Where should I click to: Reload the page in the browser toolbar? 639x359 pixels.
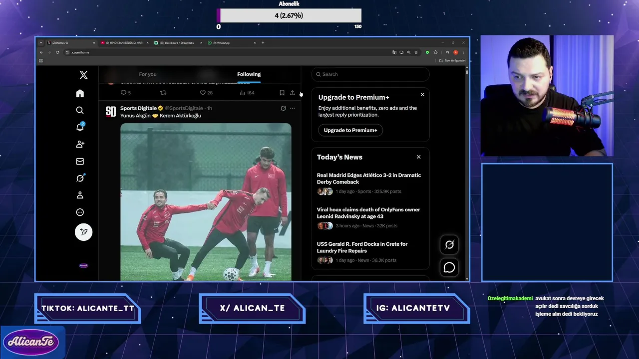click(x=57, y=52)
